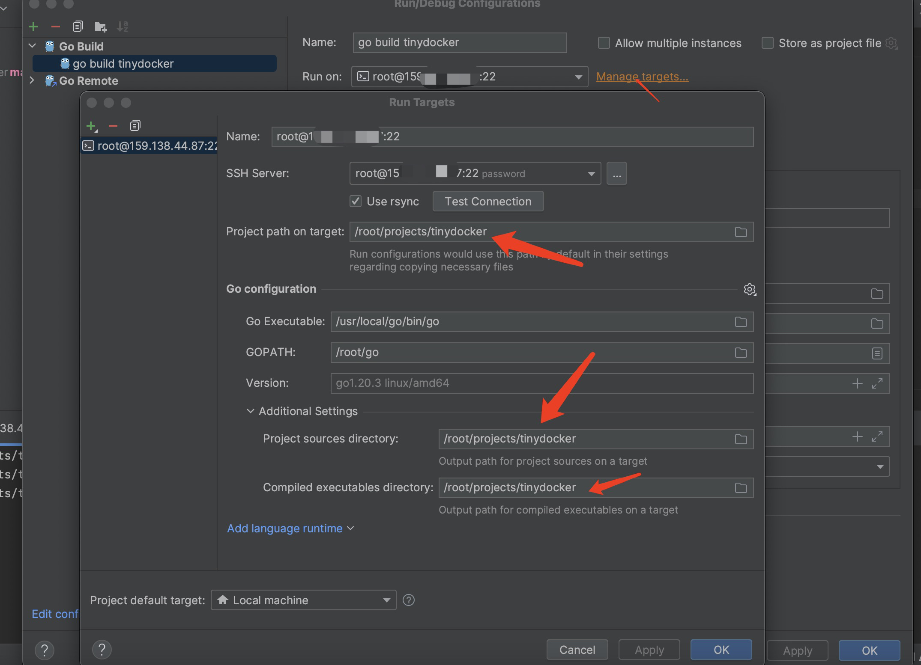
Task: Toggle the Use rsync checkbox
Action: click(356, 201)
